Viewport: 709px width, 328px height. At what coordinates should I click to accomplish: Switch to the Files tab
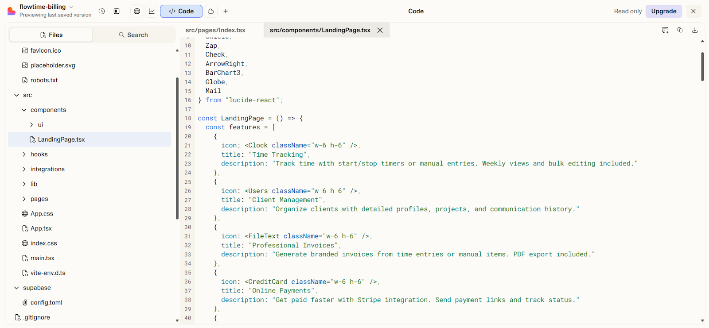coord(51,35)
